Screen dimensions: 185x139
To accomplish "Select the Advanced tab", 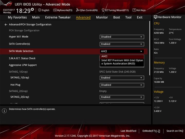I will (x=83, y=18).
